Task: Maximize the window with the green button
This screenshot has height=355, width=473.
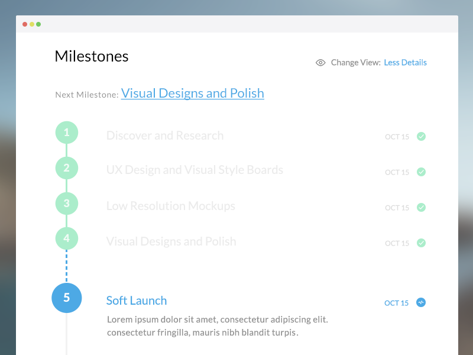Action: point(38,24)
